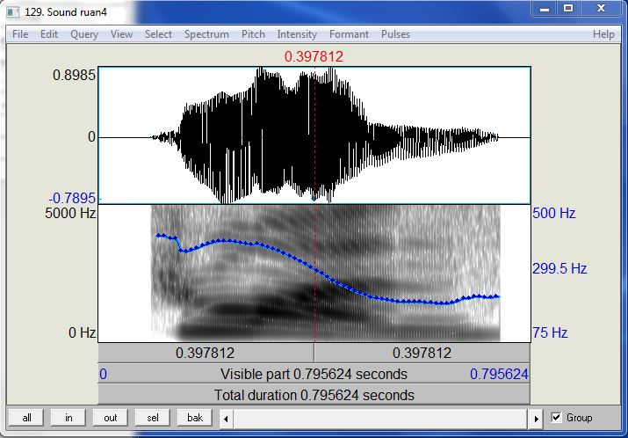
Task: Play the Total duration bar
Action: 314,395
